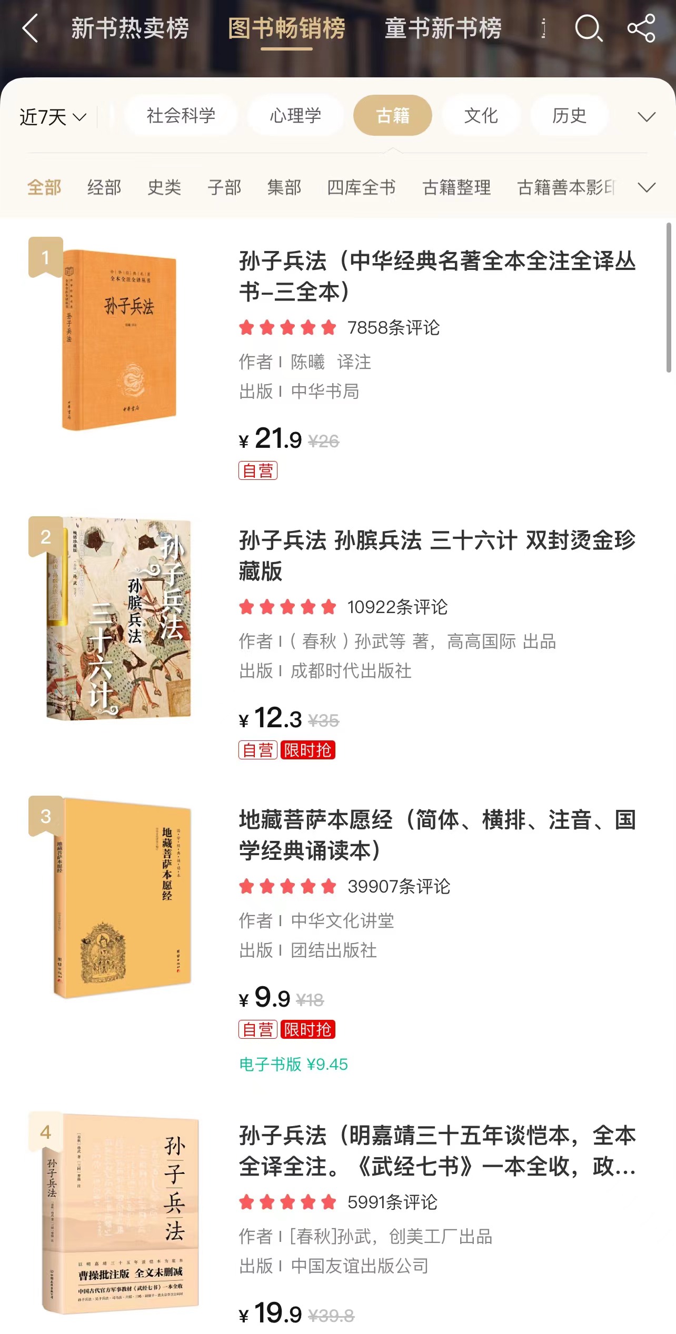Open search with magnifier icon
Viewport: 676px width, 1334px height.
coord(588,28)
